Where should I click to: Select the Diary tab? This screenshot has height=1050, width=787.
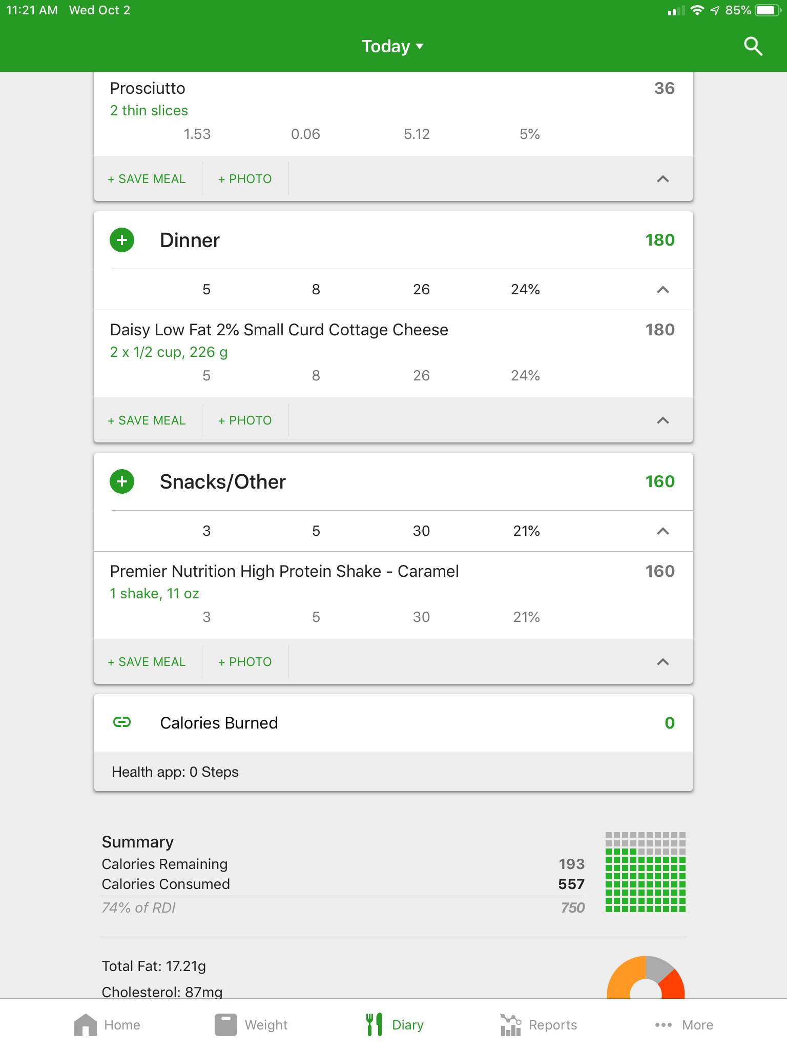coord(395,1025)
